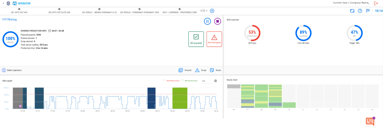Image resolution: width=383 pixels, height=132 pixels.
Task: Select the blue block near 09:15
Action: 151,98
